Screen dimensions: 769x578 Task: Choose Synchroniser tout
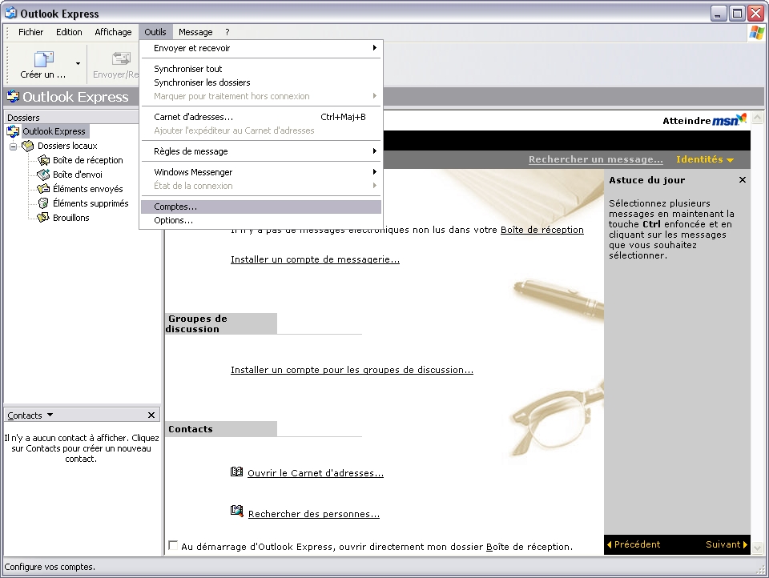click(x=261, y=69)
